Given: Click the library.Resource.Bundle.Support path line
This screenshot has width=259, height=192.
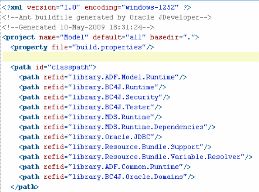Looking at the screenshot, I should coord(115,147).
